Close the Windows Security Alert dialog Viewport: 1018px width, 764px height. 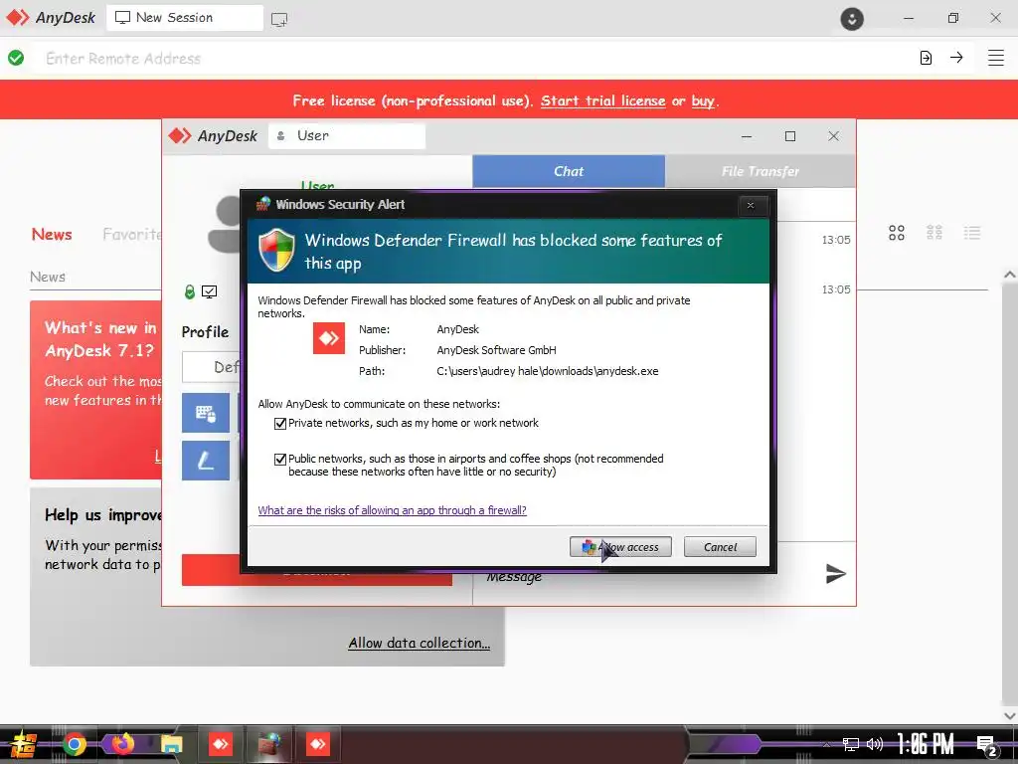751,205
